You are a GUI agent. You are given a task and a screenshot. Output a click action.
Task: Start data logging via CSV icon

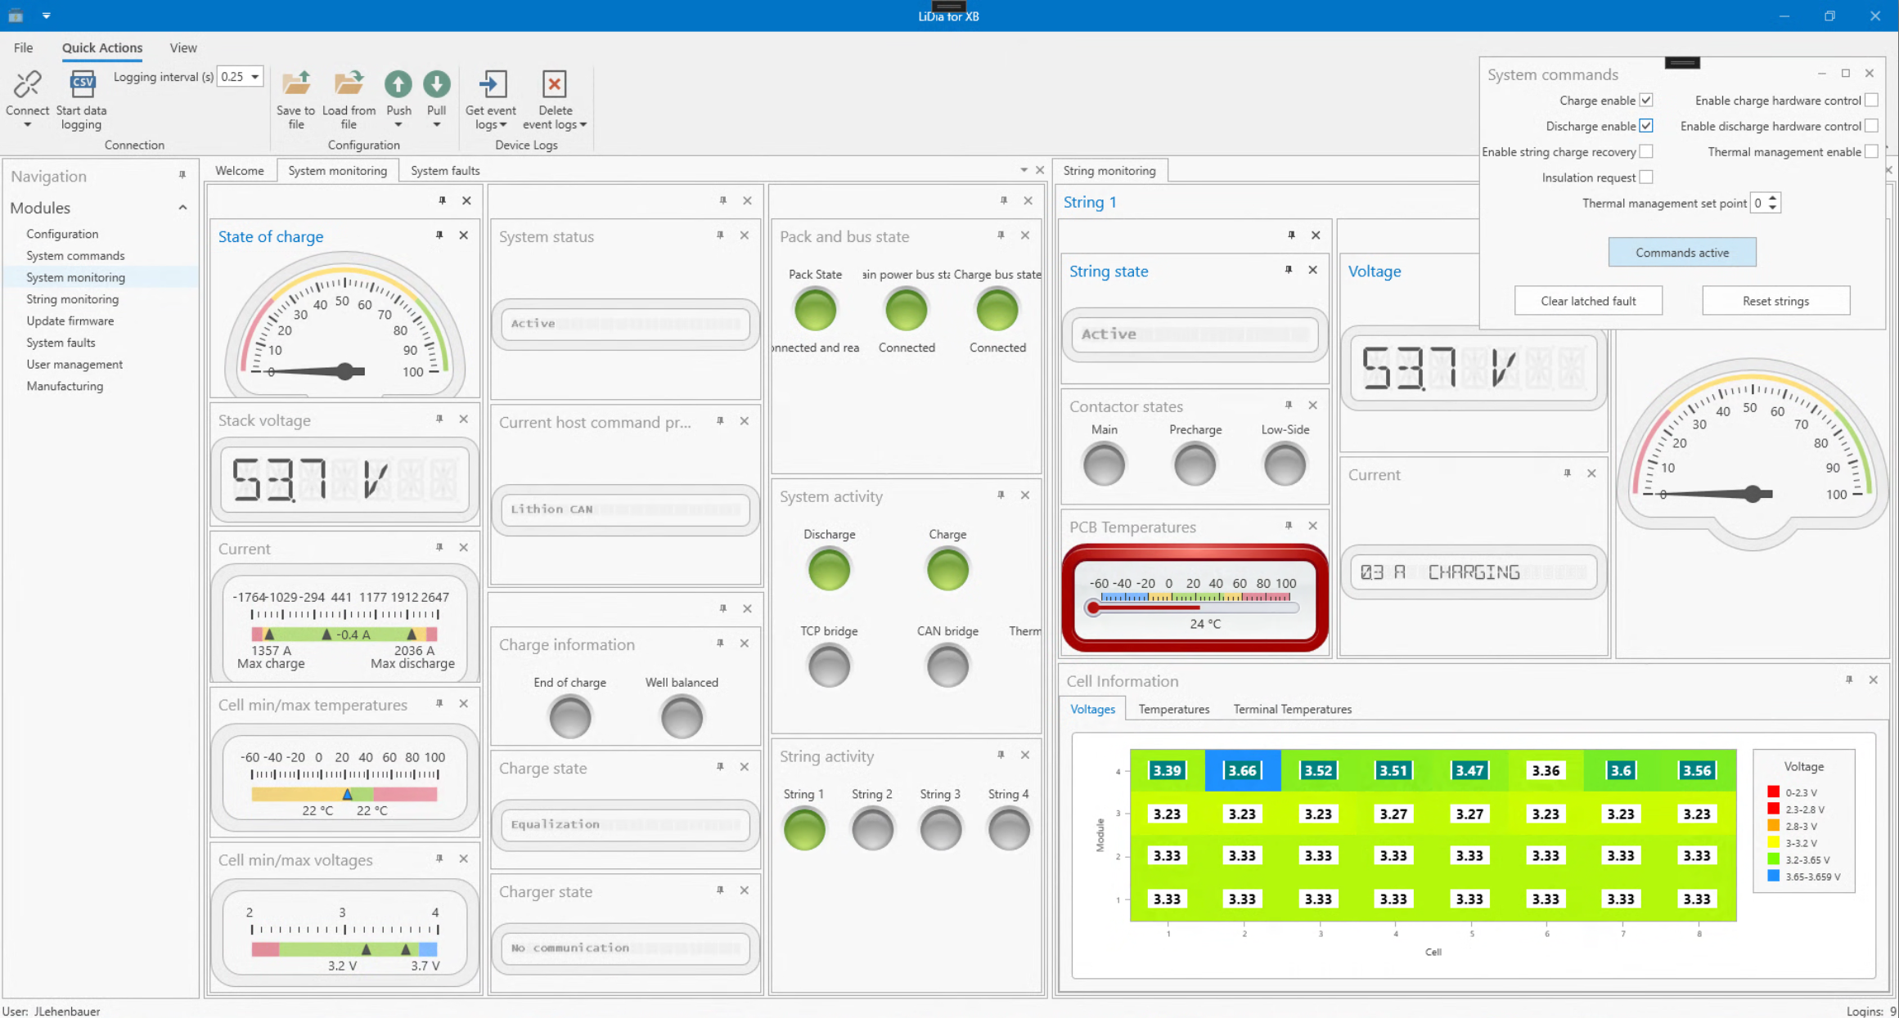pyautogui.click(x=82, y=84)
